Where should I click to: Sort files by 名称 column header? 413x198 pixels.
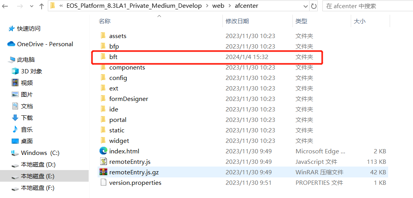(x=105, y=21)
